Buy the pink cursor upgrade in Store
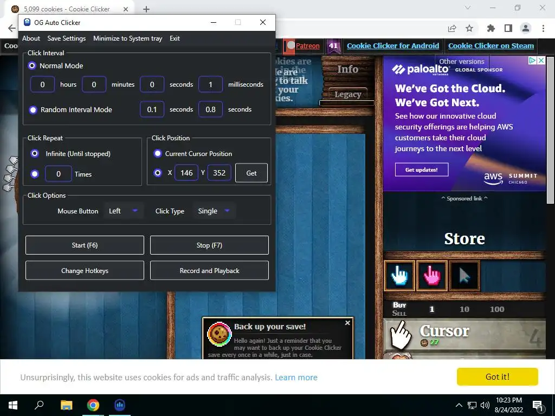This screenshot has width=555, height=416. pyautogui.click(x=432, y=276)
